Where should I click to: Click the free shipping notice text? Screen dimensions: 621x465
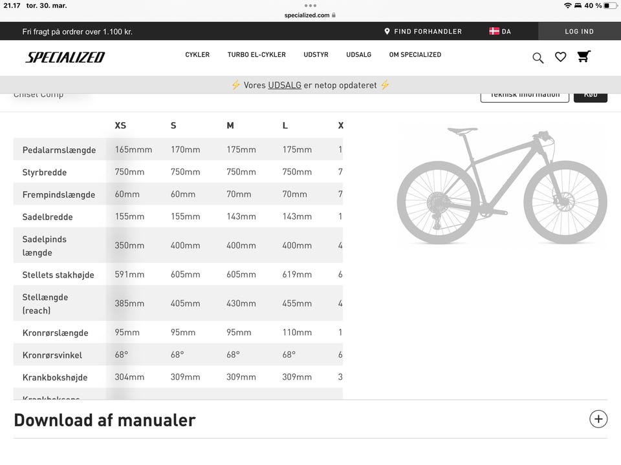[x=77, y=32]
